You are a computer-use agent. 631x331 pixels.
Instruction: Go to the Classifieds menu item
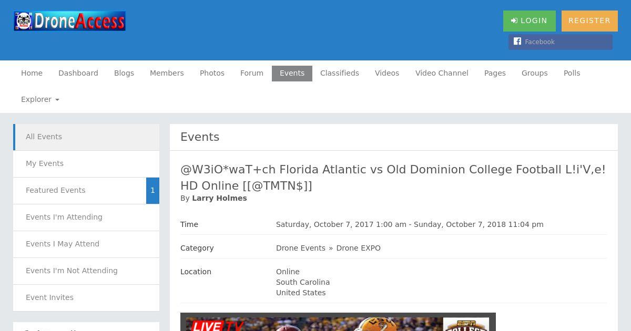[x=340, y=74]
